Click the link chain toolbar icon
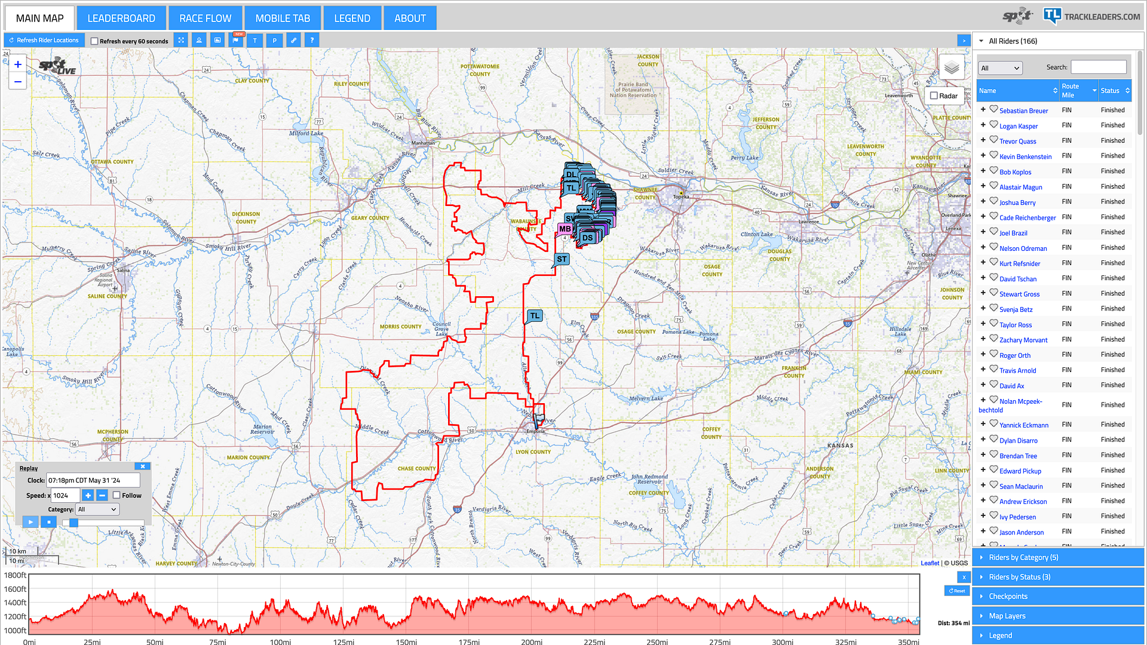 click(293, 41)
